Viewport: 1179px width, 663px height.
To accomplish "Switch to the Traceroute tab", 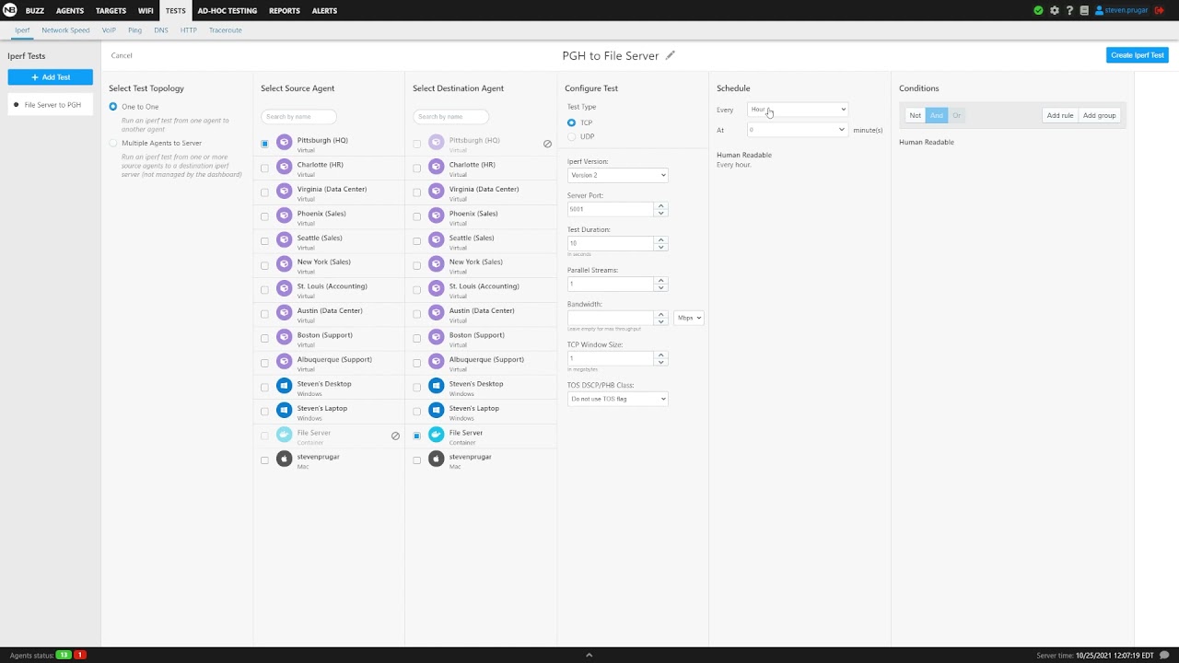I will [225, 30].
